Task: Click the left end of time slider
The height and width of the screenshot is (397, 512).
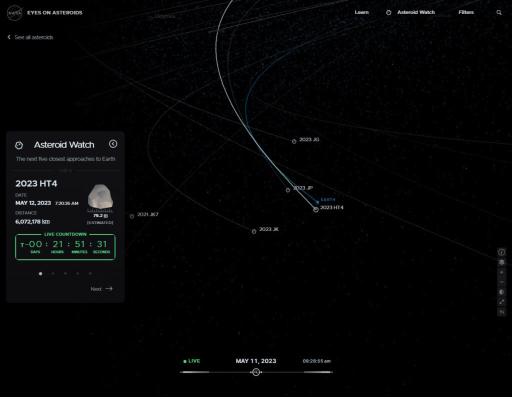Action: [x=195, y=372]
